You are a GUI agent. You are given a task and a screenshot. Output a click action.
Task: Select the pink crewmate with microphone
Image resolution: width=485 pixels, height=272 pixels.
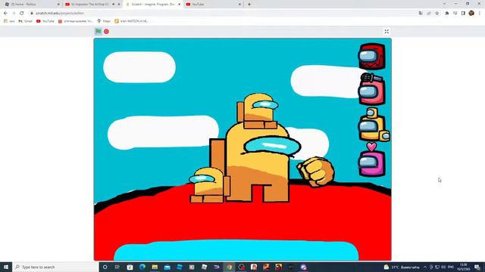tap(372, 89)
